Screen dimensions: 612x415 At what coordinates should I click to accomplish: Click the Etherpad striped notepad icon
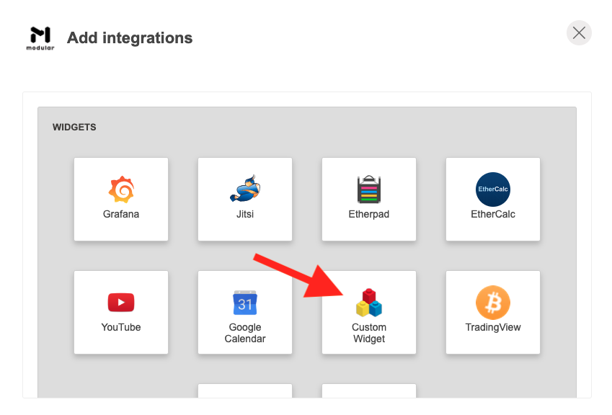[369, 189]
